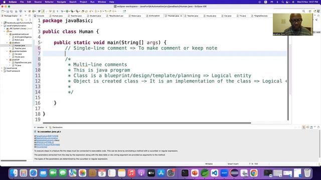Open Music app from the dock

(x=131, y=173)
